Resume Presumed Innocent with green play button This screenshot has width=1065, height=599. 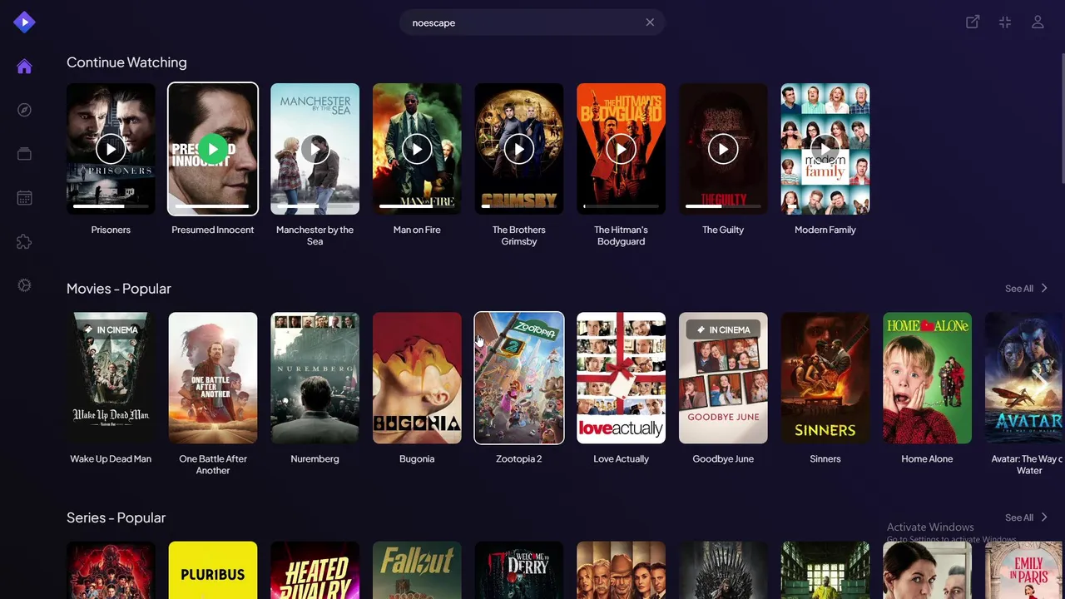point(213,149)
